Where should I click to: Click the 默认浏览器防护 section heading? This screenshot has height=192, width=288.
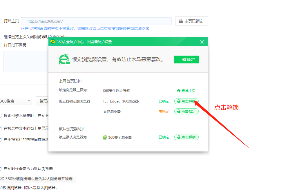click(72, 129)
